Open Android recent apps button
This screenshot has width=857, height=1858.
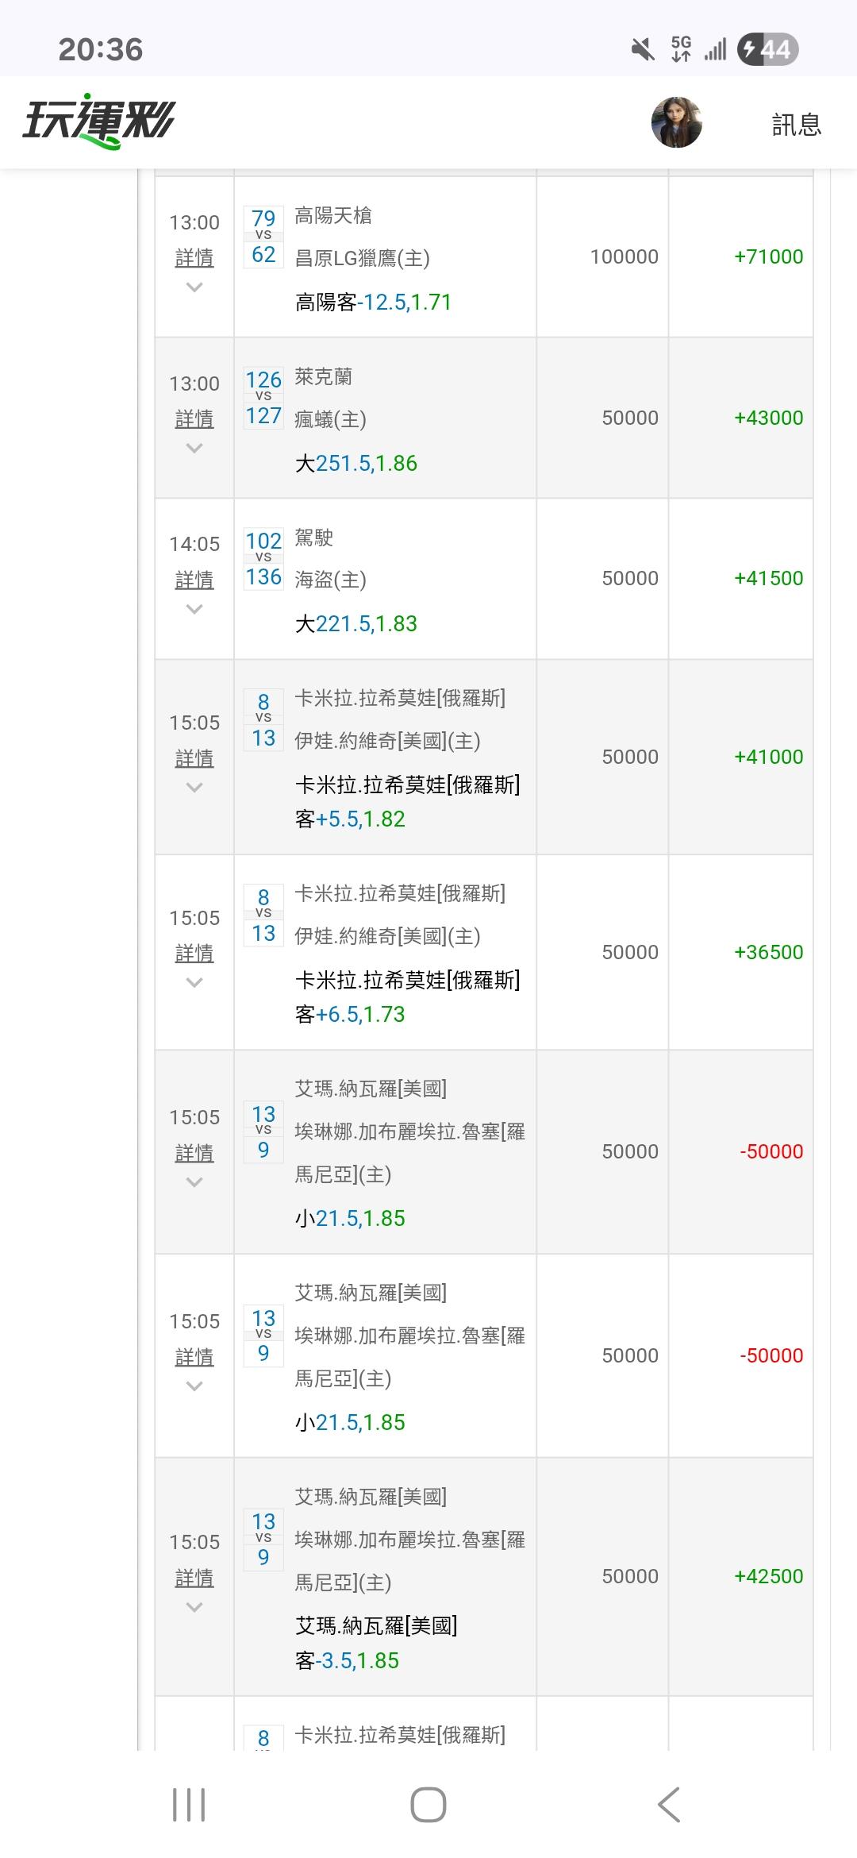point(189,1804)
